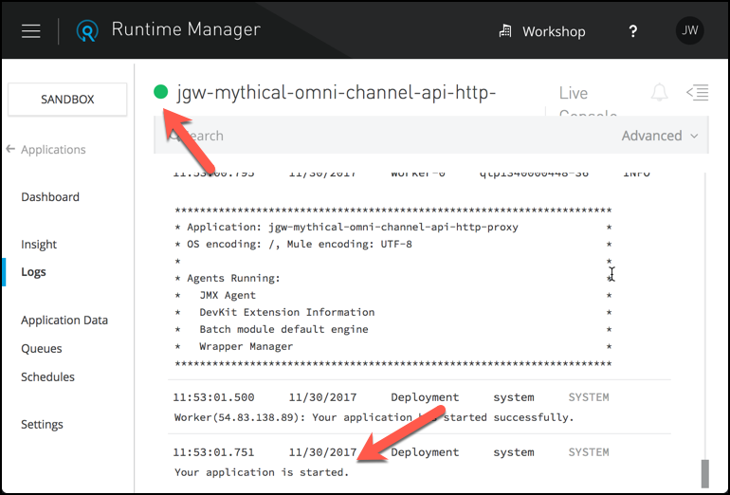
Task: Click the 'Application: jgw-mythical-omni-channel-api-http-proxy' log line
Action: coord(353,228)
